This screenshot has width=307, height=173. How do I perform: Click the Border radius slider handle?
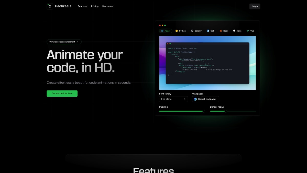(226, 111)
